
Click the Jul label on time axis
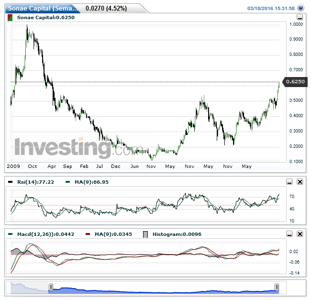pyautogui.click(x=100, y=166)
